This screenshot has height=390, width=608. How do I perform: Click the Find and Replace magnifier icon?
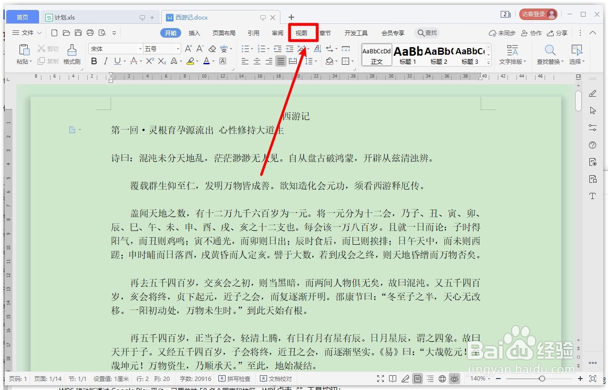tap(550, 50)
